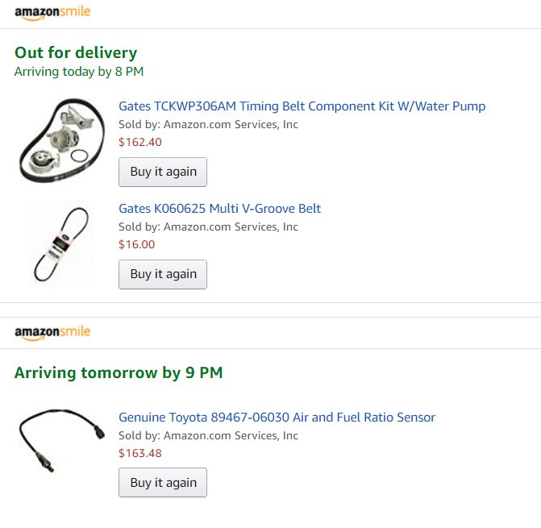The height and width of the screenshot is (528, 541).
Task: Buy the Toyota sensor again
Action: 163,483
